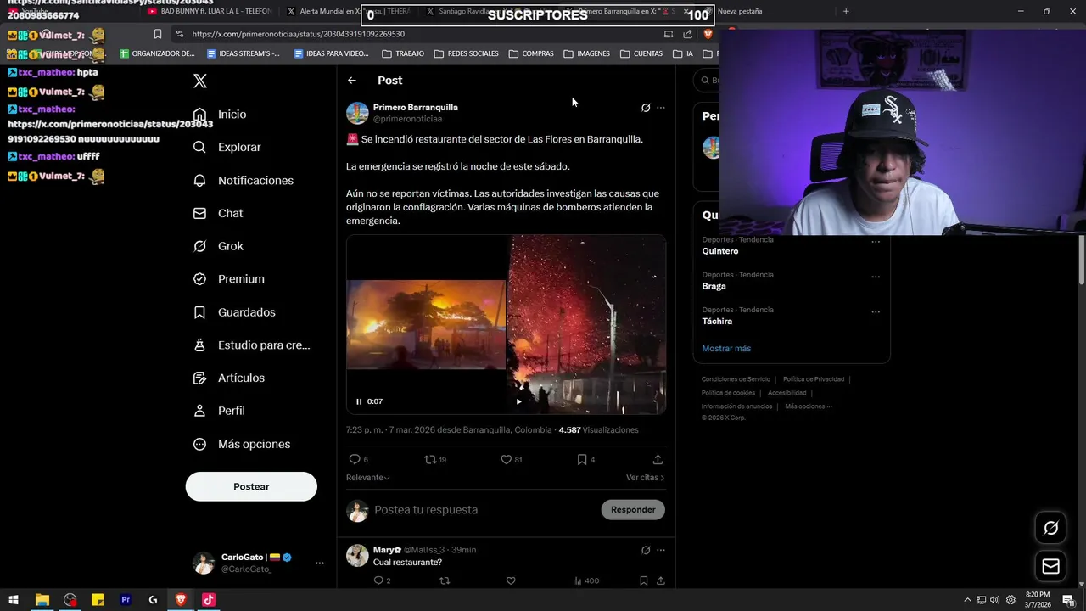Pause the left fire video
1086x611 pixels.
(x=359, y=401)
